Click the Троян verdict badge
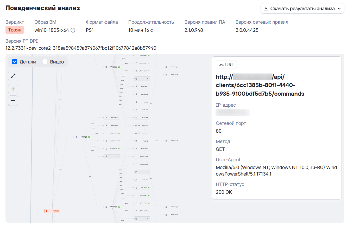347x226 pixels. click(15, 30)
